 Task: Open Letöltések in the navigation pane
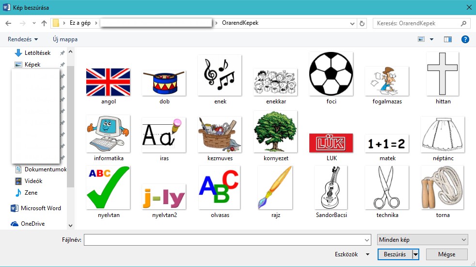(37, 53)
